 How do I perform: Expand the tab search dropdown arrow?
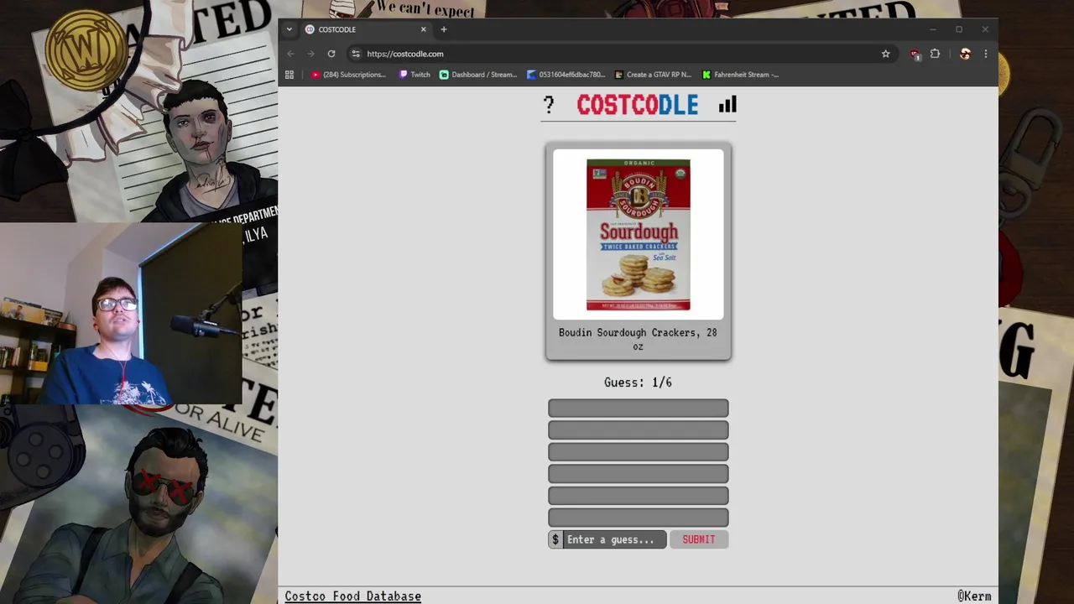coord(289,29)
